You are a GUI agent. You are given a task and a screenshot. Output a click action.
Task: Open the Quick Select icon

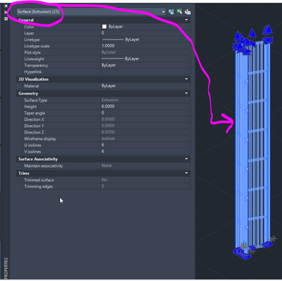tap(188, 12)
